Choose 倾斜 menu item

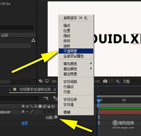pyautogui.click(x=76, y=41)
